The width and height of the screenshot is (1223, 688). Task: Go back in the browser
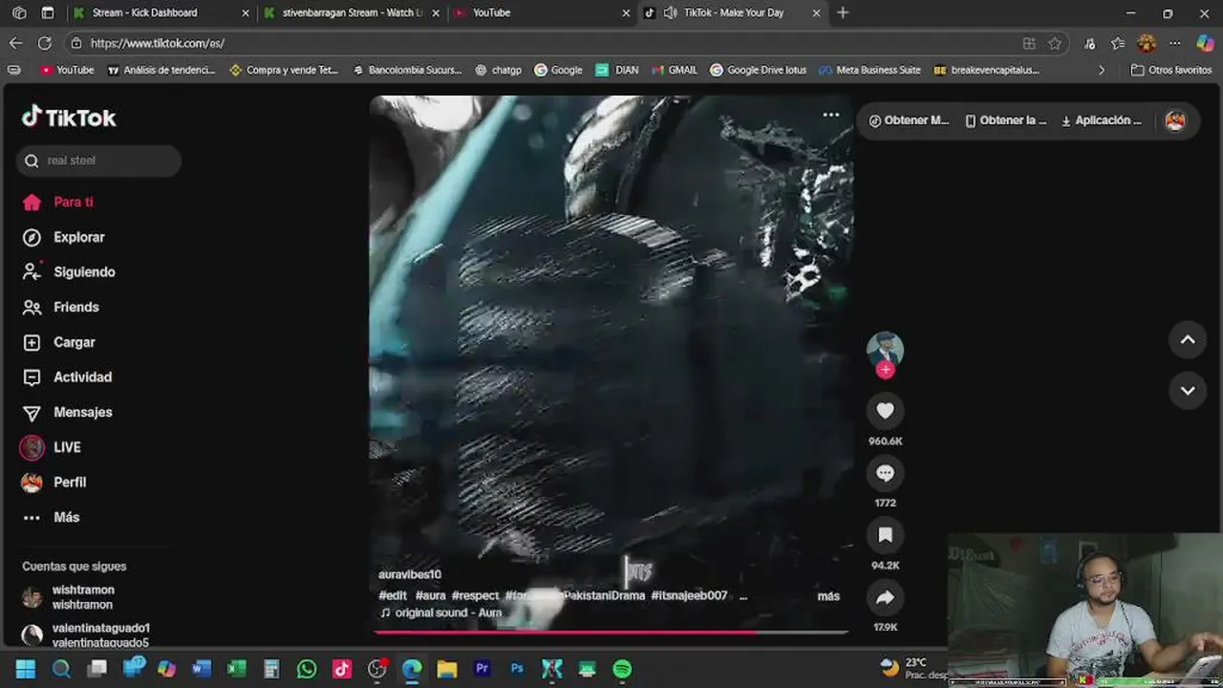tap(15, 43)
